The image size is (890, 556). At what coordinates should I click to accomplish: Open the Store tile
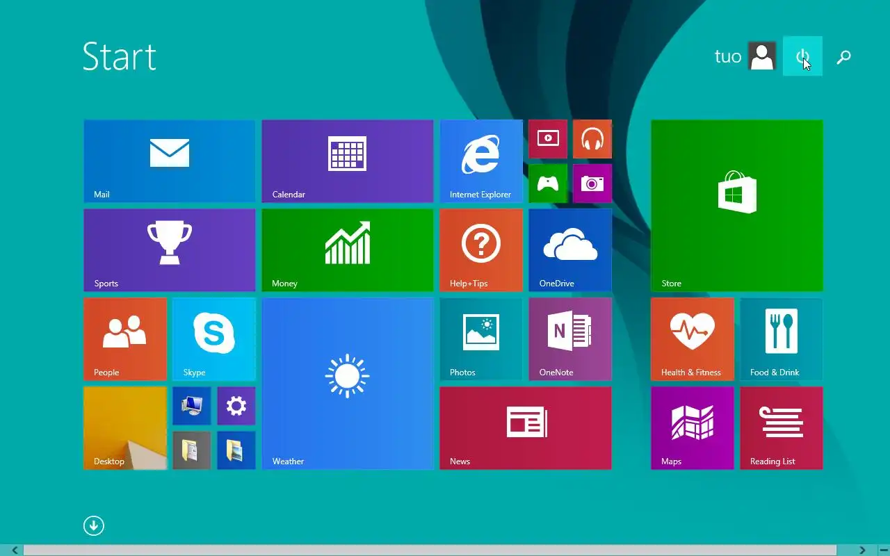737,206
